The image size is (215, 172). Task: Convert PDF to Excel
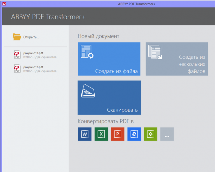tap(101, 134)
